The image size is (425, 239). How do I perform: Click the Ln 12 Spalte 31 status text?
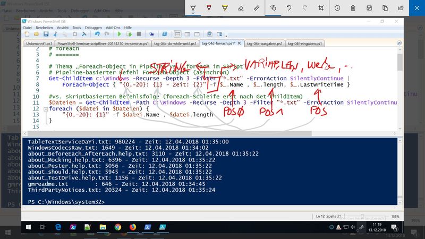click(x=328, y=216)
